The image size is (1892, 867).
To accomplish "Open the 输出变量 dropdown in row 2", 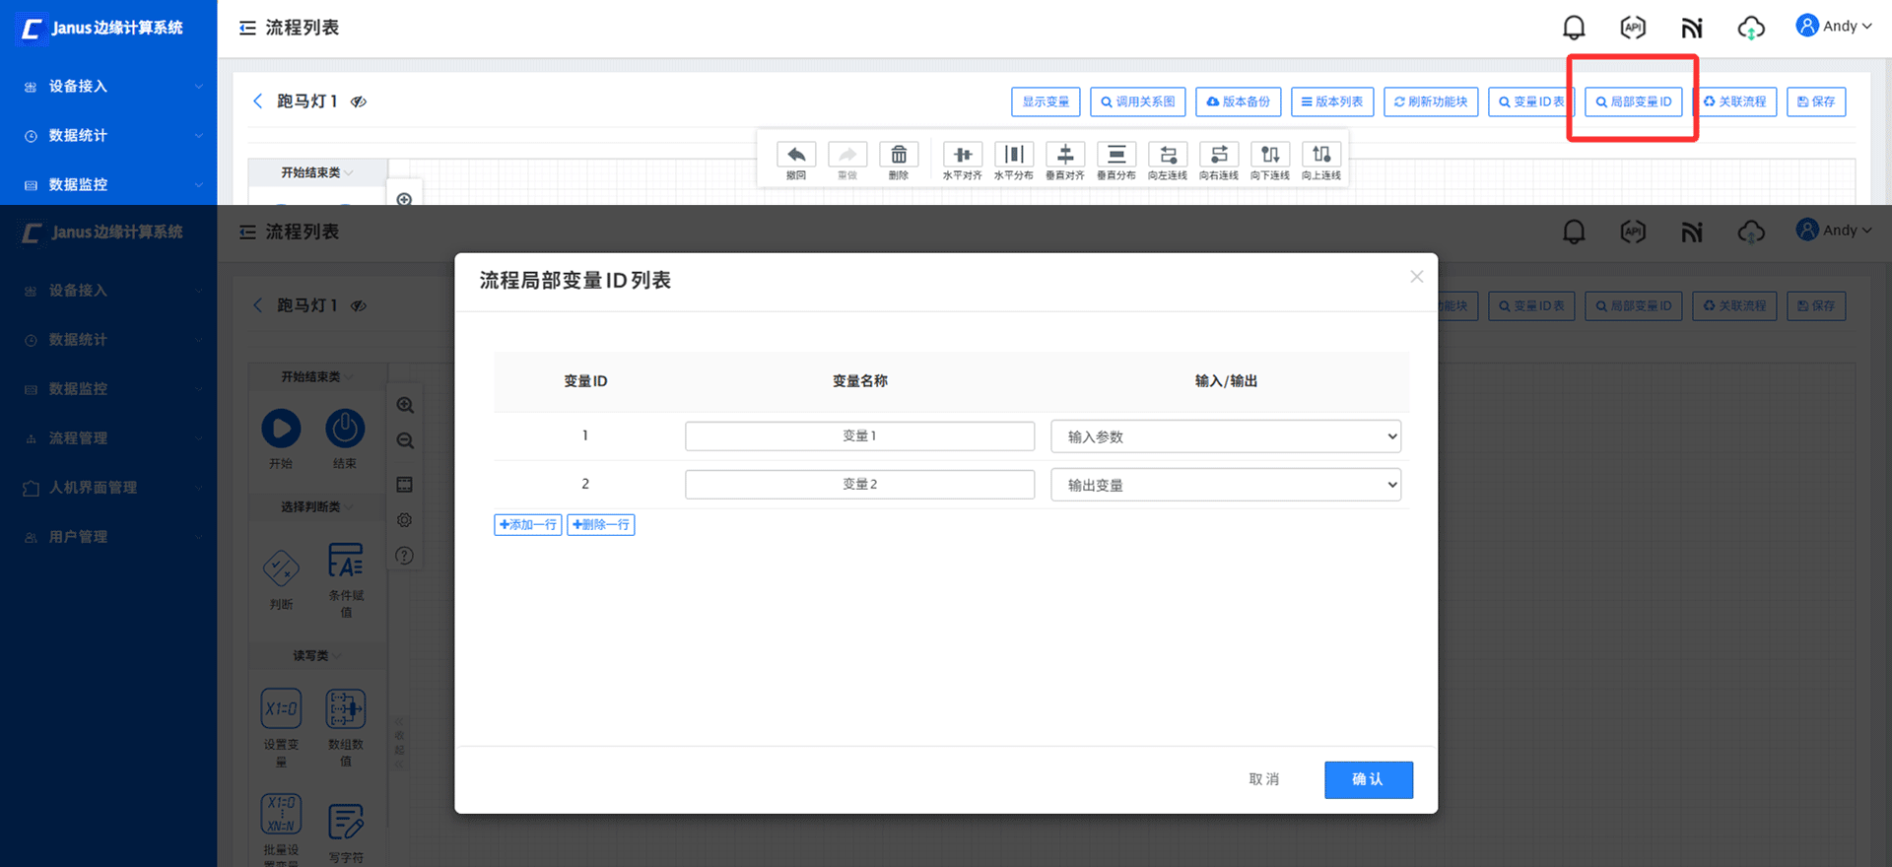I will point(1225,485).
